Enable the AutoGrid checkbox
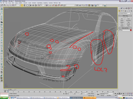The width and height of the screenshot is (133, 99). [x=128, y=17]
